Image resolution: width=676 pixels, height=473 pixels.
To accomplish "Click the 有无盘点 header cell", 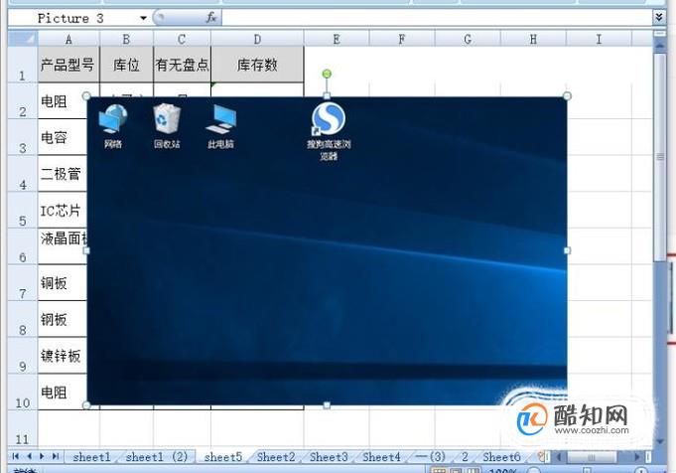I will click(182, 65).
